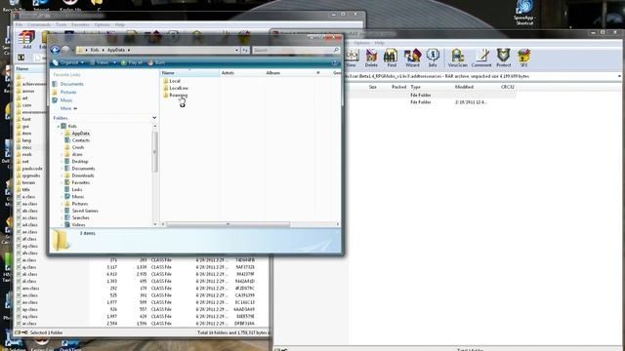Expand More in Favorite Links
The height and width of the screenshot is (351, 625).
(68, 108)
